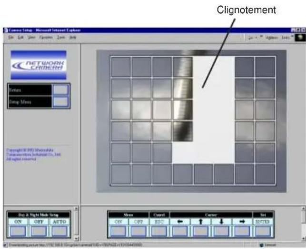Click the Address toolbar label
The image size is (306, 249).
272,37
